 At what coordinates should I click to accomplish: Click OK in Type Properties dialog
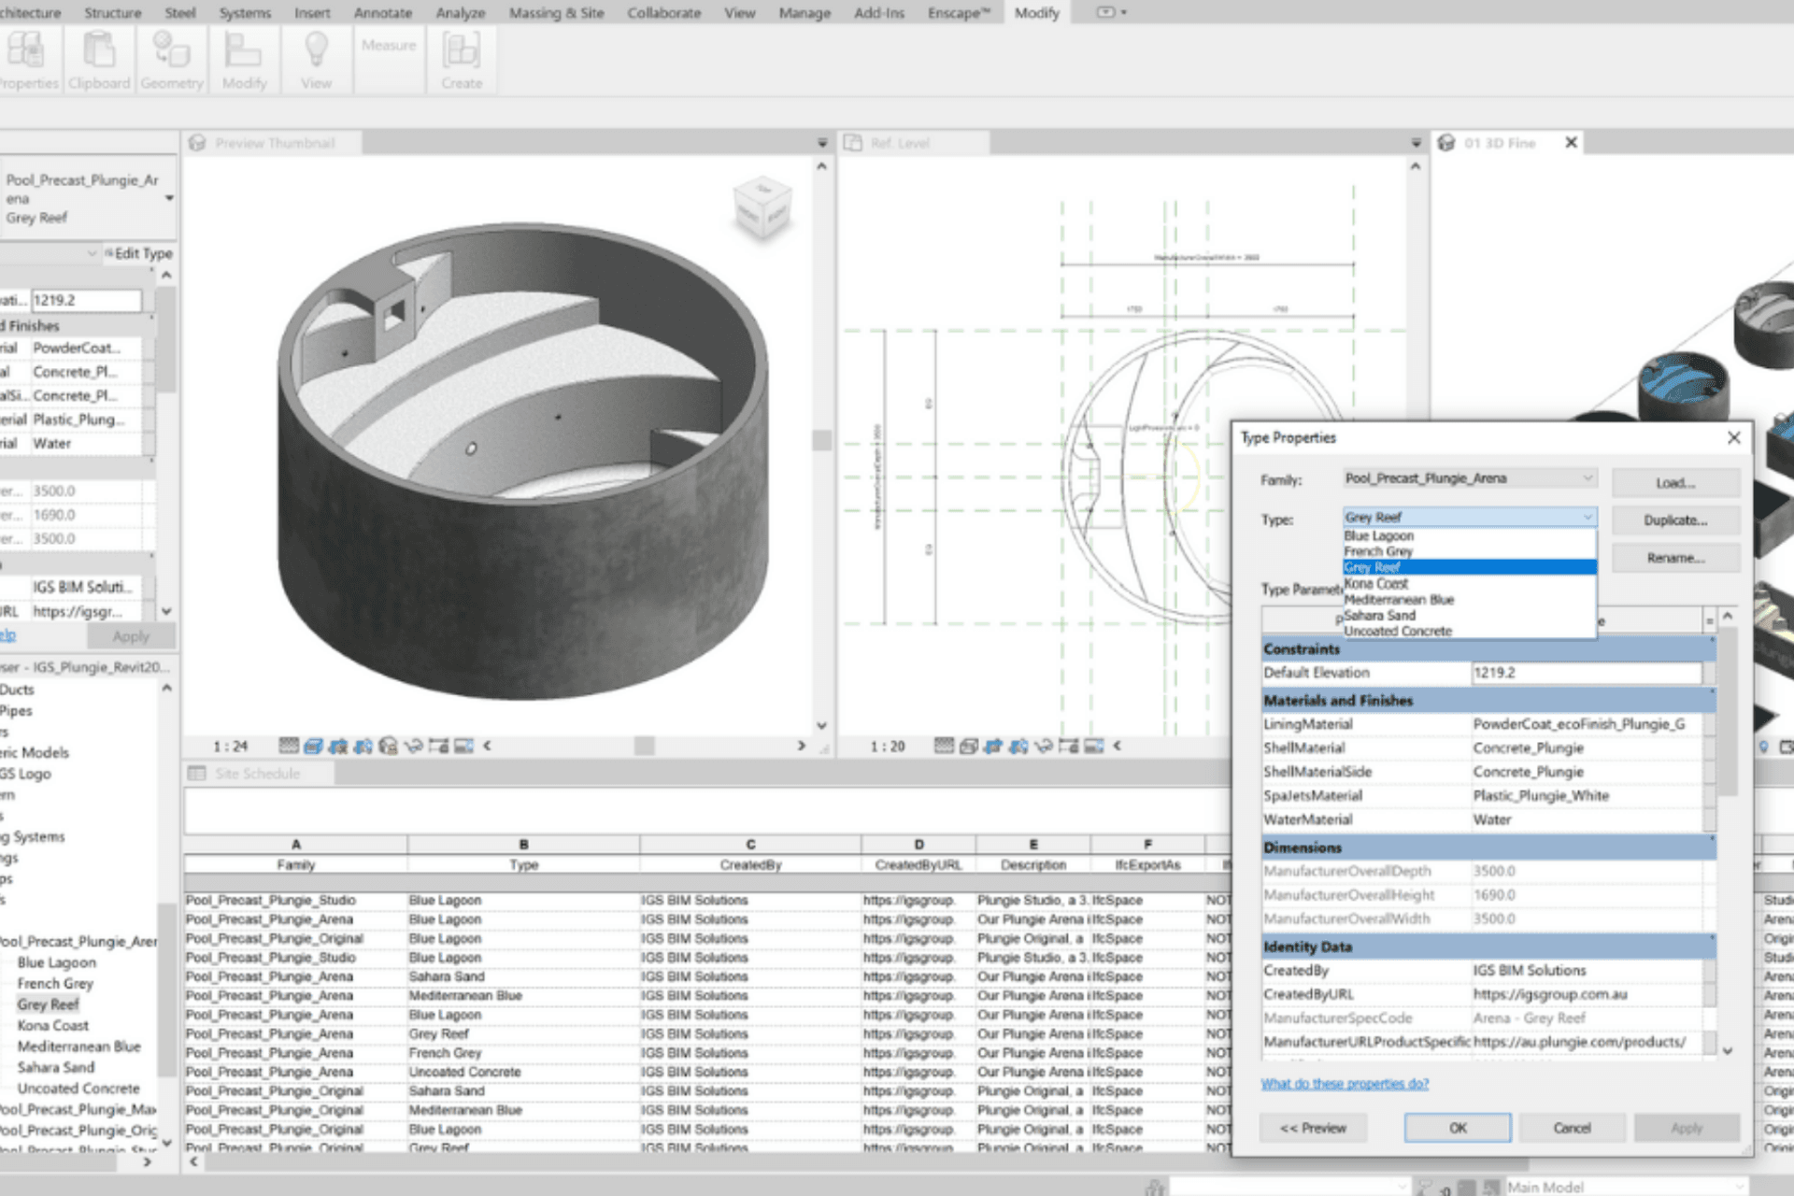click(1457, 1128)
